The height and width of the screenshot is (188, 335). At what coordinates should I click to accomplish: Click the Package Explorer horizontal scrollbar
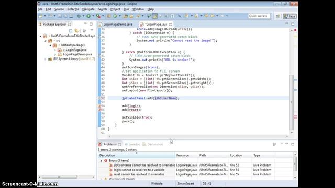[x=59, y=177]
